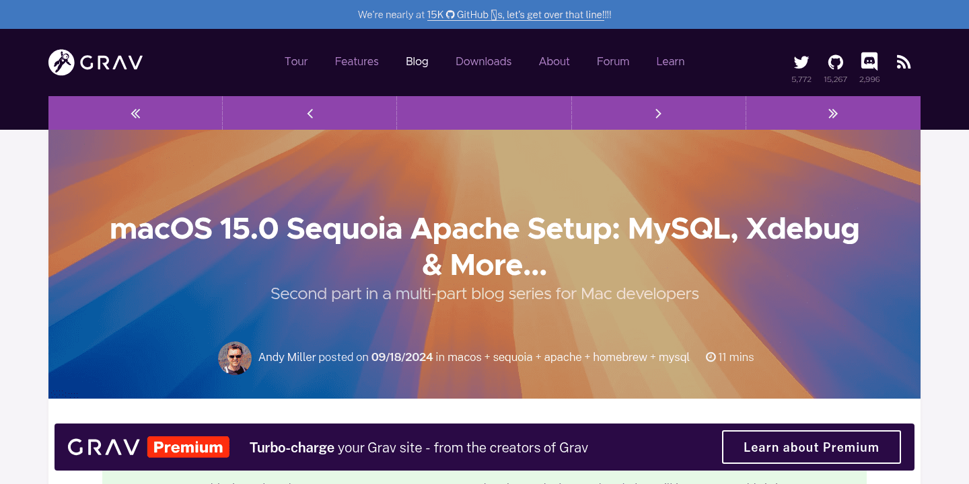This screenshot has width=969, height=484.
Task: Open Grav's Twitter profile icon
Action: [x=801, y=61]
